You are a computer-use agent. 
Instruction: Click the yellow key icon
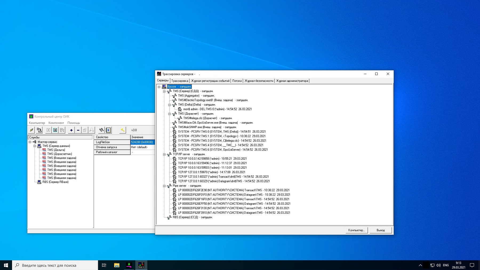(x=122, y=130)
